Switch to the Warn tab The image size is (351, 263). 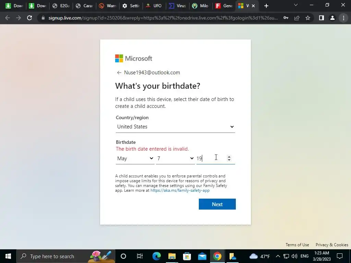point(108,6)
